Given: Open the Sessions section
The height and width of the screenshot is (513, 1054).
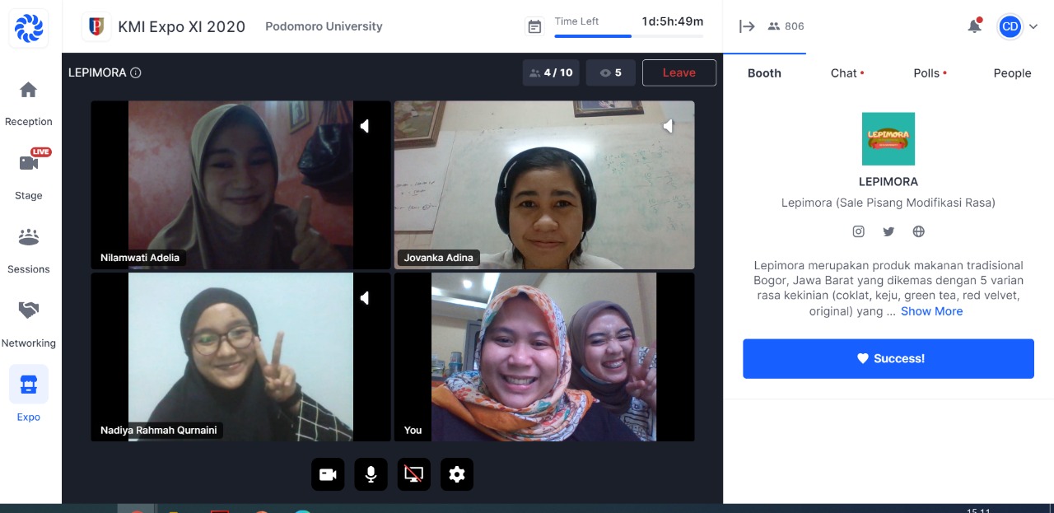Looking at the screenshot, I should [29, 249].
